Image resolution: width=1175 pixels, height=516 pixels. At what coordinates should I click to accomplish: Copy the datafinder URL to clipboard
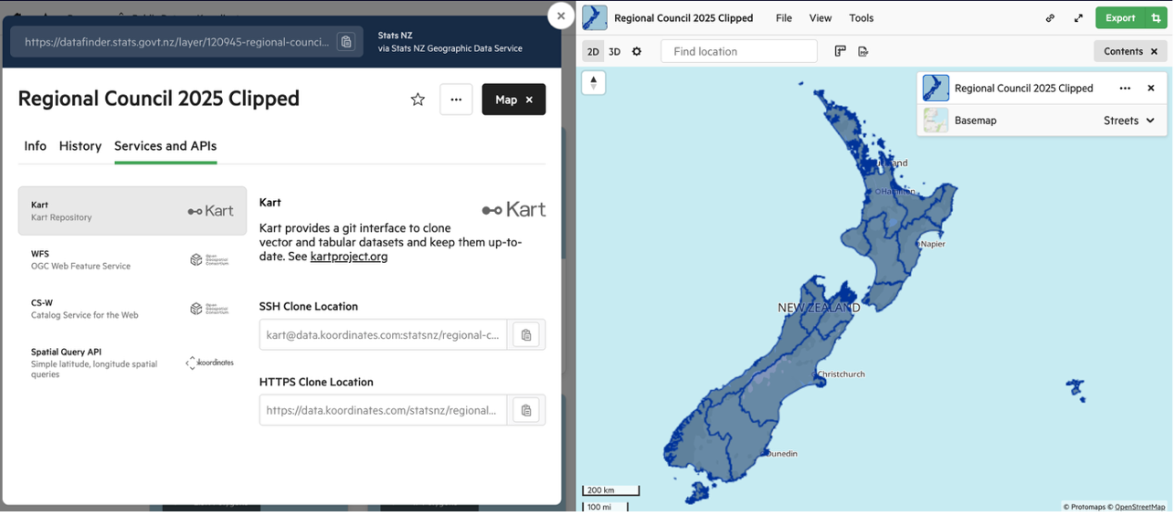(345, 42)
